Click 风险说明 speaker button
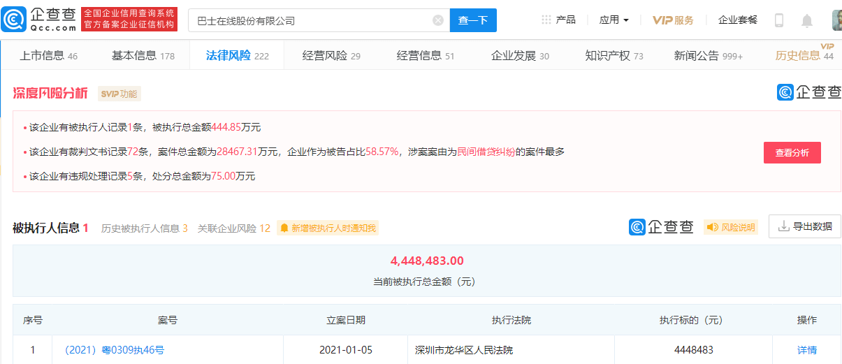Screen dimensions: 842x364 pos(731,227)
